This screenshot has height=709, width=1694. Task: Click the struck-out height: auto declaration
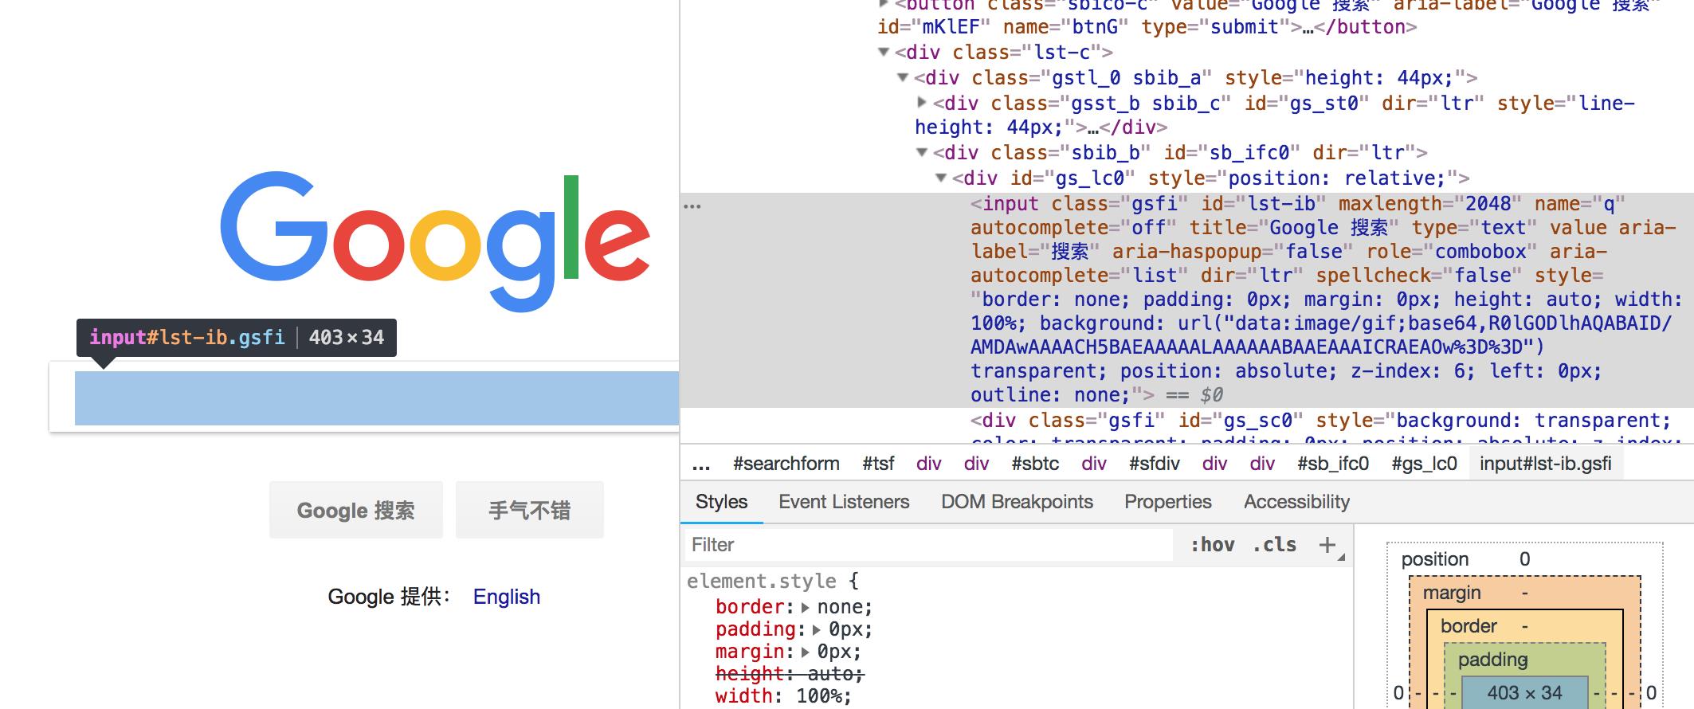point(790,674)
